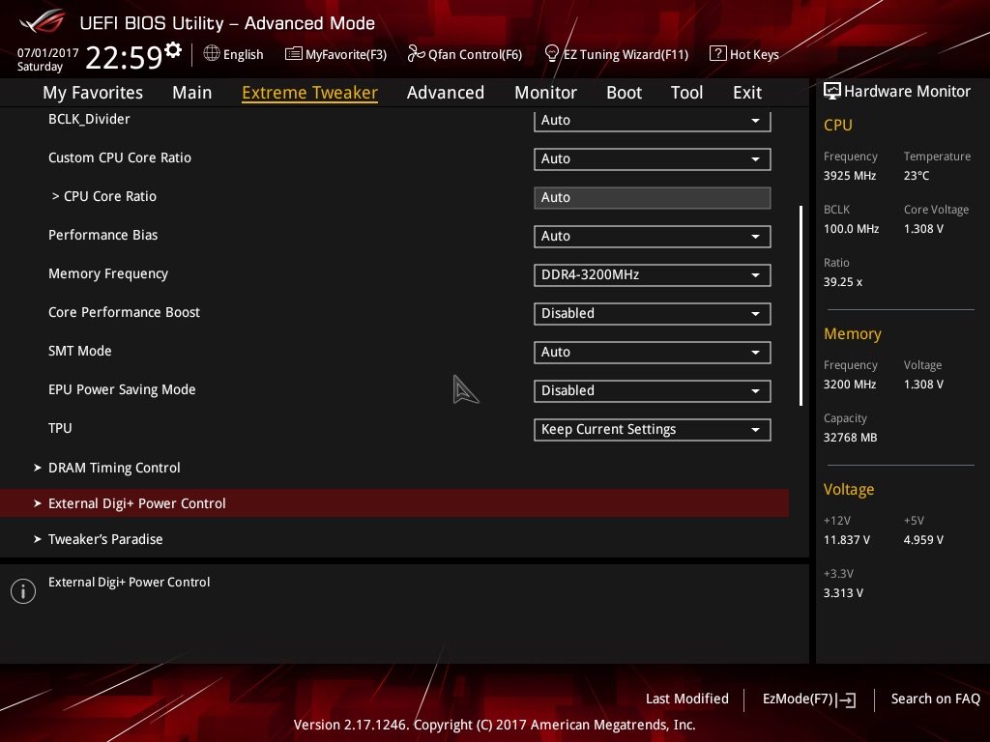Switch to My Favorites tab
The image size is (990, 742).
tap(93, 93)
